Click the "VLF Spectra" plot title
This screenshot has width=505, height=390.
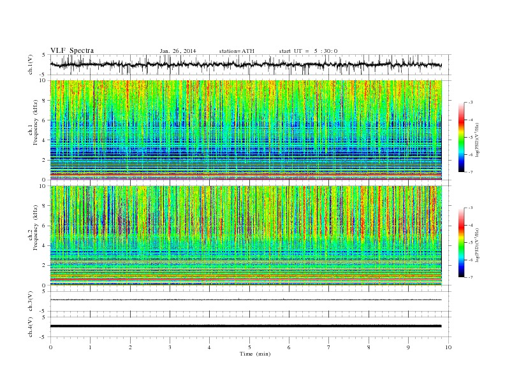(72, 50)
